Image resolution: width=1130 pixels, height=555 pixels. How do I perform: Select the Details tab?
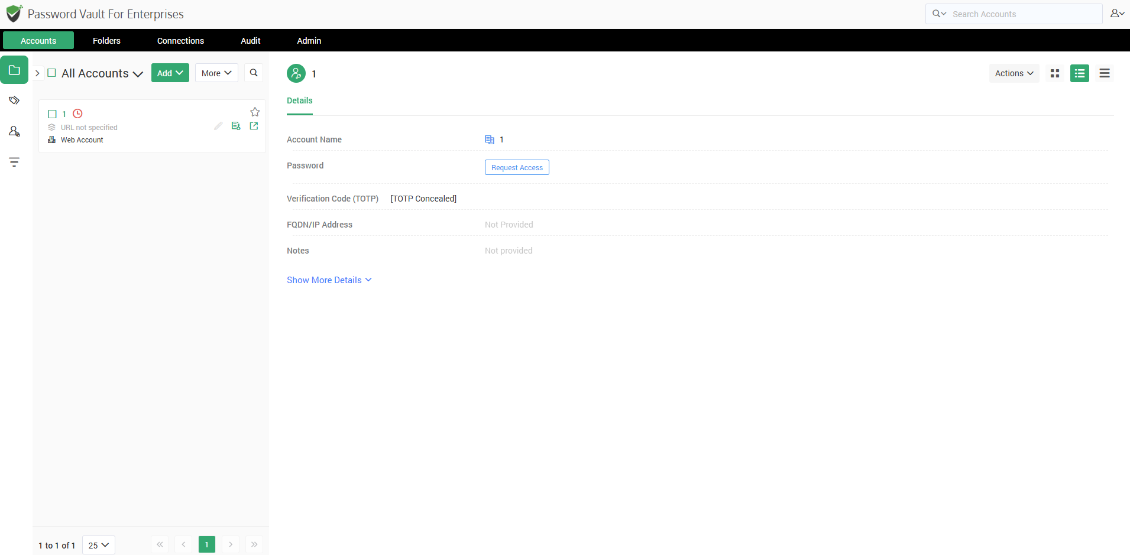[300, 100]
